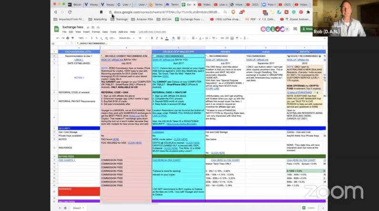Select the 'REFERRAL CODE = DAN' cell

pyautogui.click(x=126, y=92)
